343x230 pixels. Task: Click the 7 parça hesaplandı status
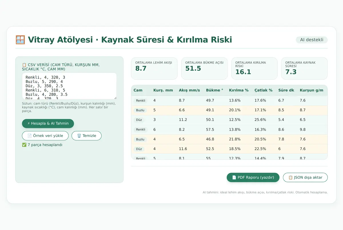tap(42, 145)
